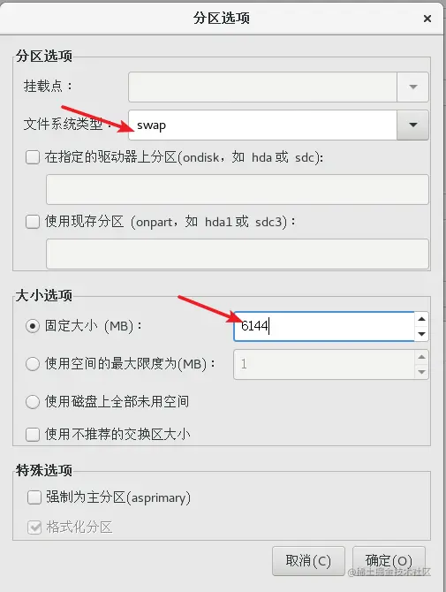The image size is (446, 592).
Task: Click the swap file system type field
Action: 262,125
